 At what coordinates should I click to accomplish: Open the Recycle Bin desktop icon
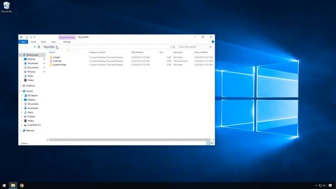[6, 7]
